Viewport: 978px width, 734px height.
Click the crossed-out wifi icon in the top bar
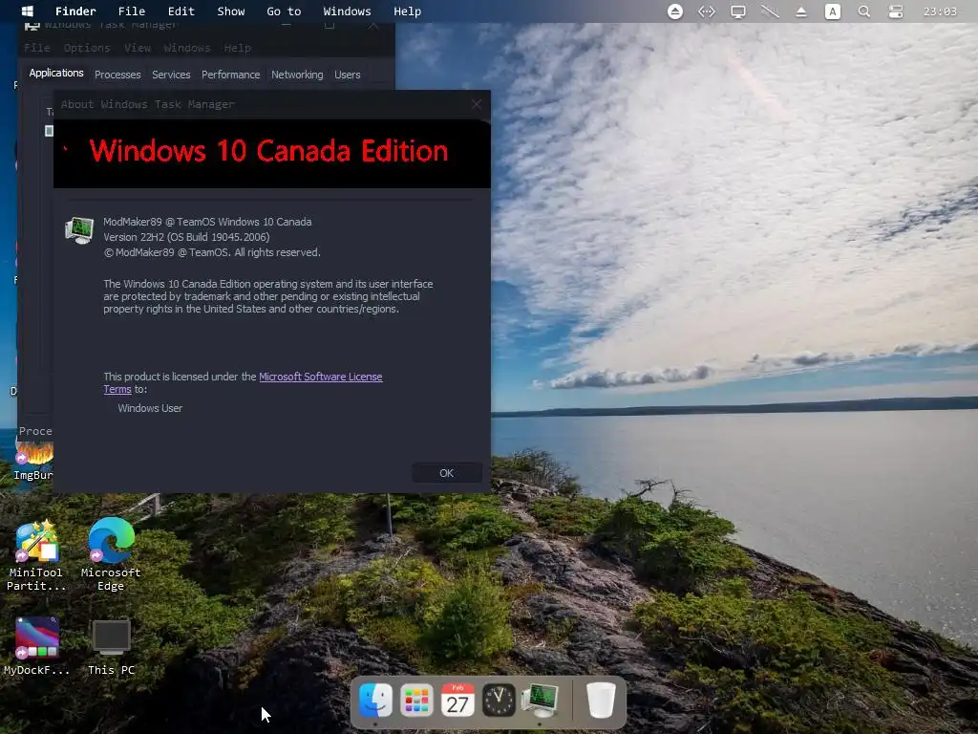point(770,11)
